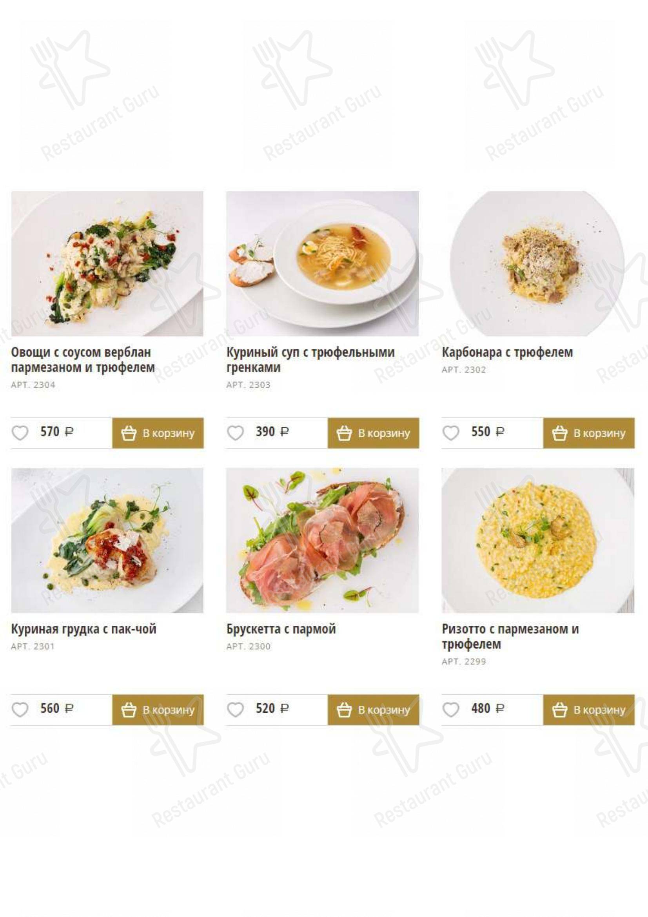
Task: View the carbonara with truffle image
Action: pos(538,263)
